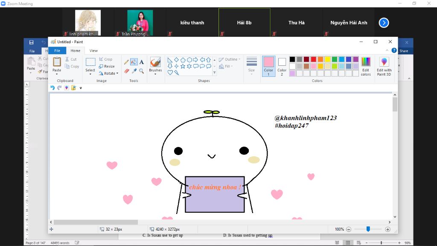This screenshot has width=437, height=246.
Task: Select the Pencil tool in Paint
Action: click(126, 62)
